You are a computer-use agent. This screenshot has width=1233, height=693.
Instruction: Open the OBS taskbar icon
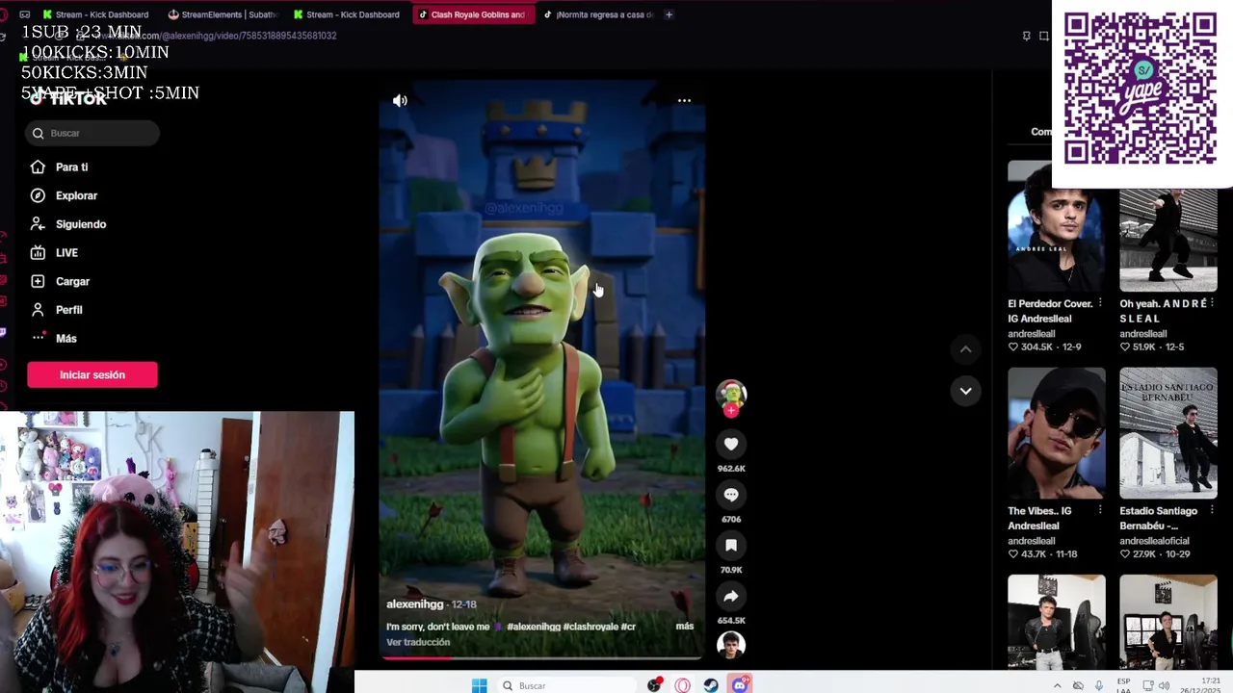click(x=654, y=685)
